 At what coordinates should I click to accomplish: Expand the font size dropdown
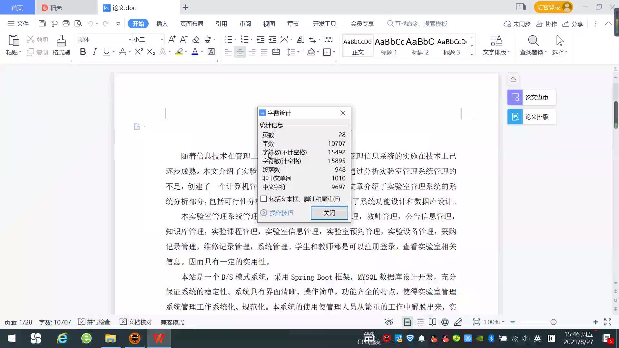[x=162, y=40]
